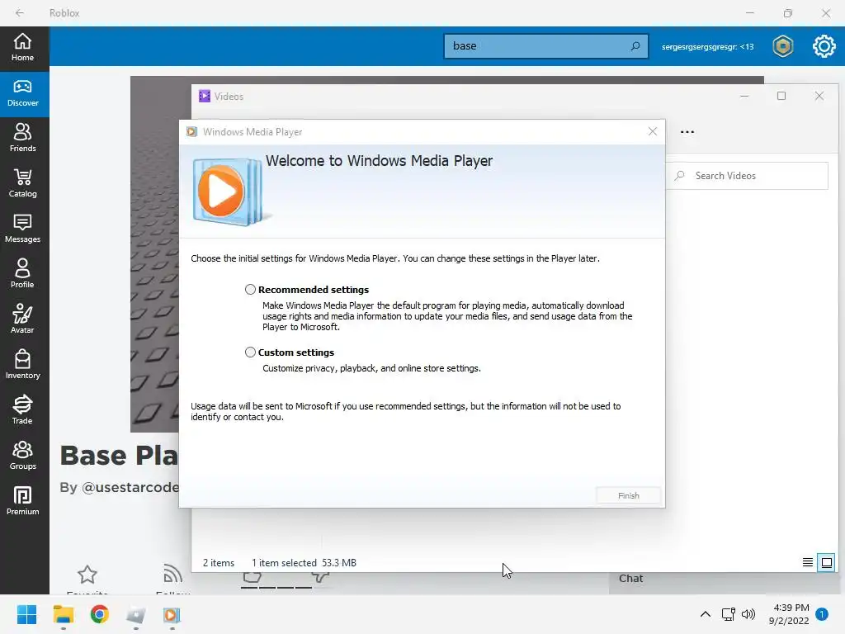Open Roblox settings gear
The image size is (845, 634).
(x=824, y=46)
